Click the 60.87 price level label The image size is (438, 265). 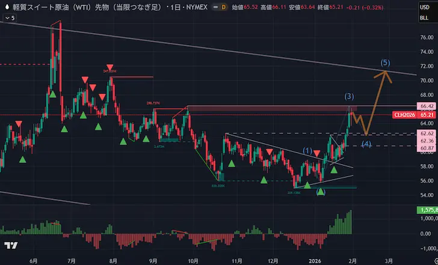tap(427, 148)
